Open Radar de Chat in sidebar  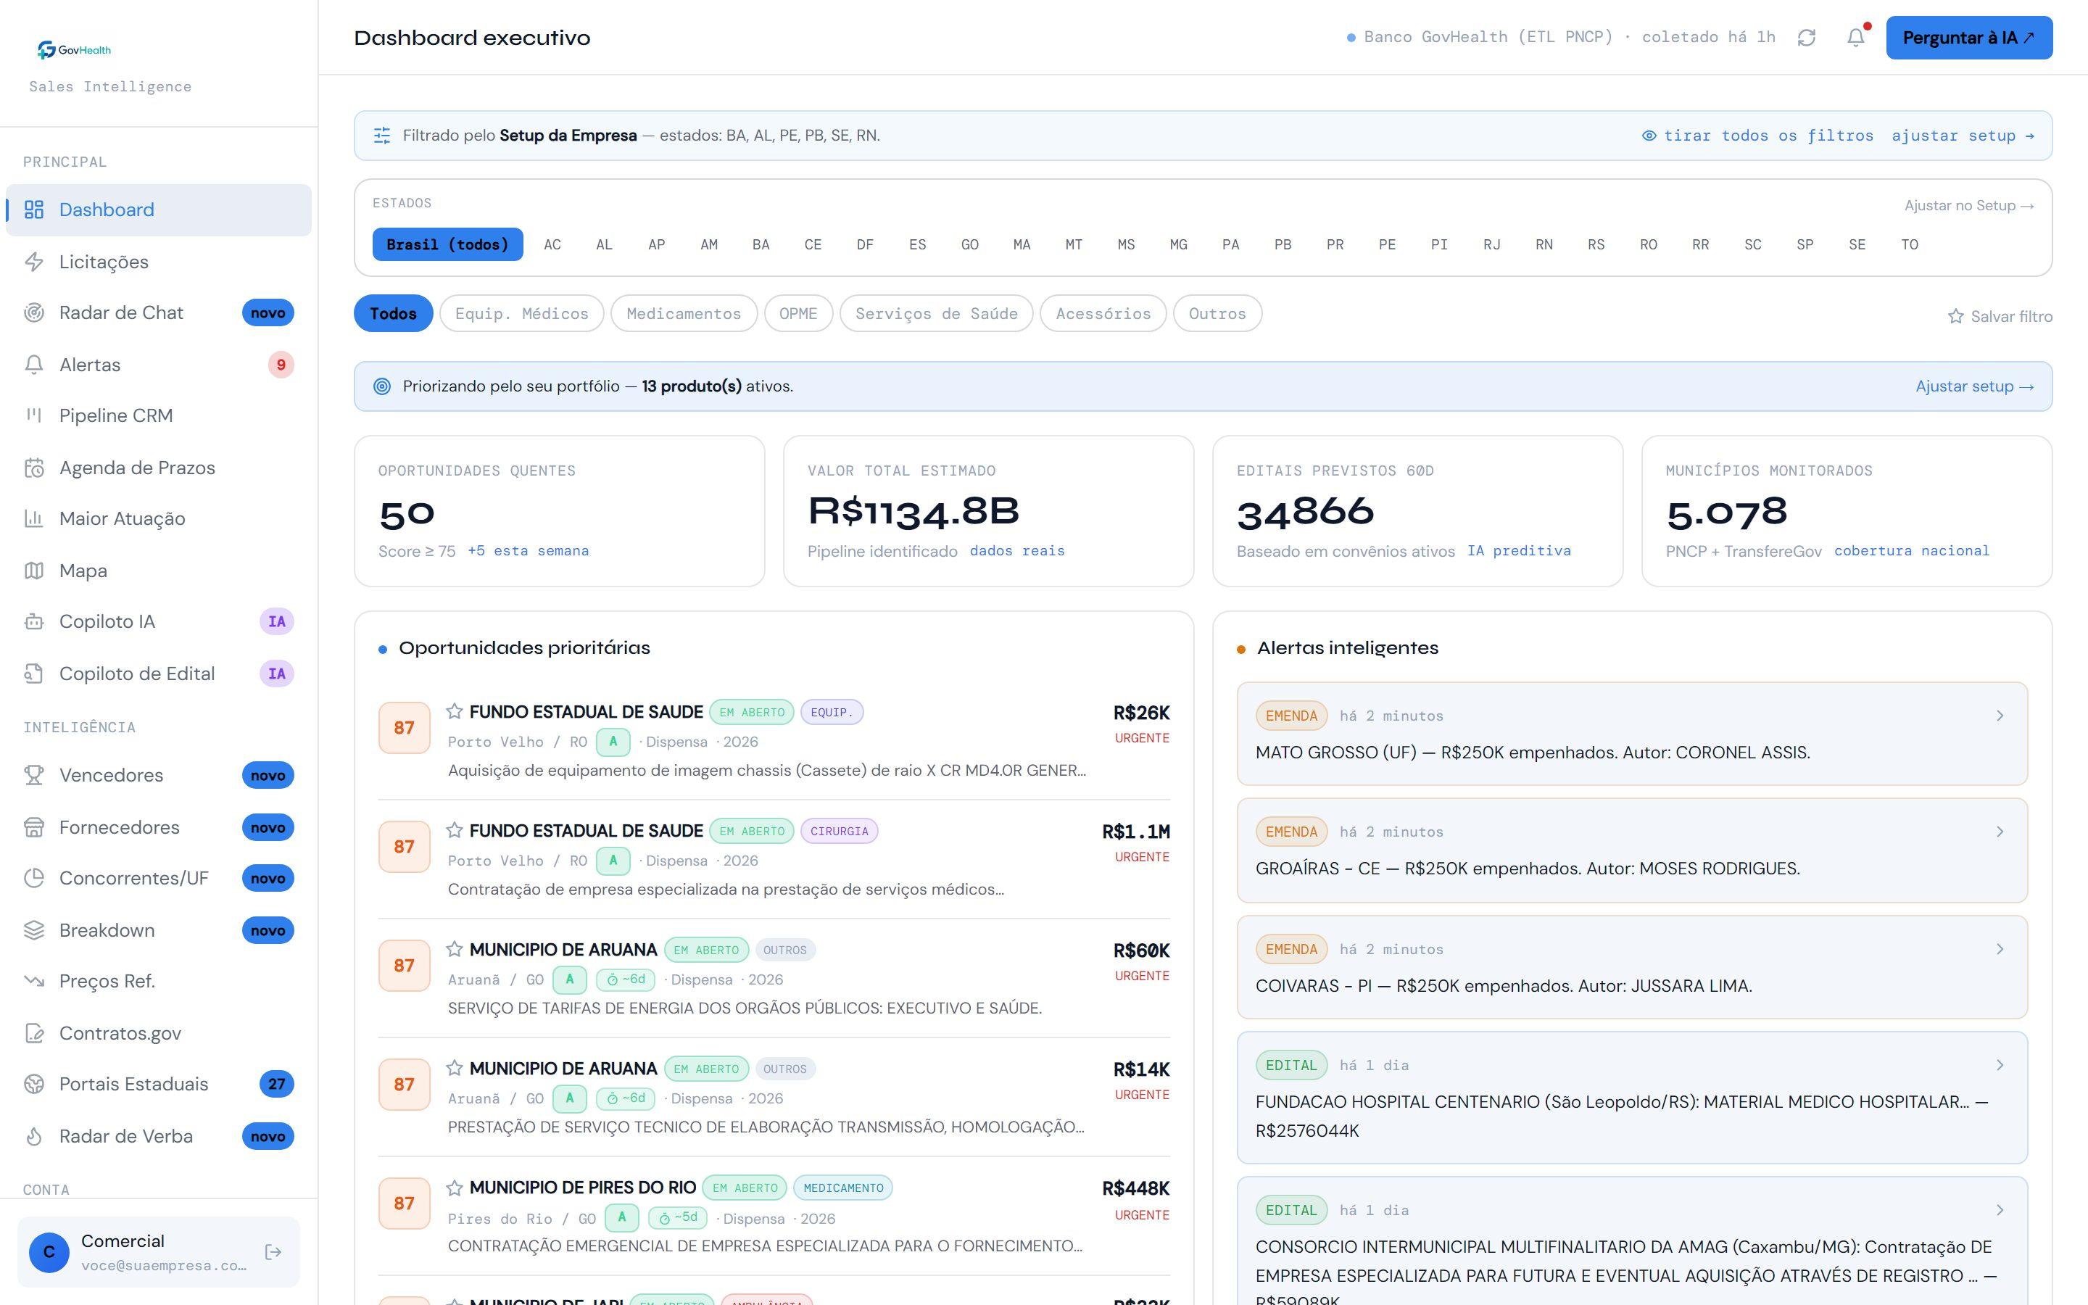pyautogui.click(x=159, y=312)
